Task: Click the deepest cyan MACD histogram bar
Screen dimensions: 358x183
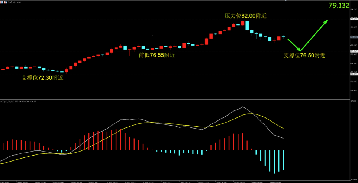Action: pyautogui.click(x=274, y=162)
